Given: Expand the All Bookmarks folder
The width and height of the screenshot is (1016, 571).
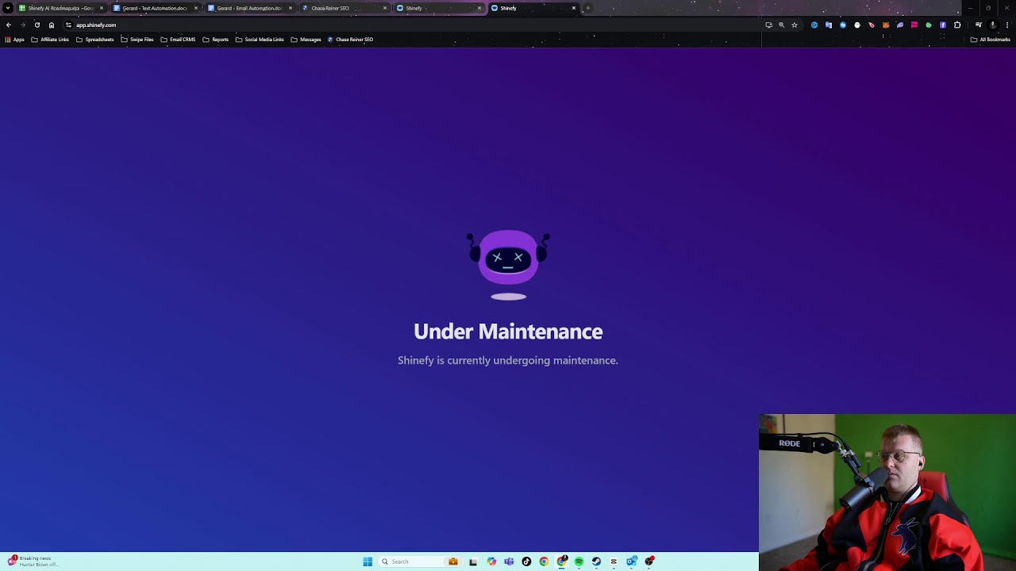Looking at the screenshot, I should pyautogui.click(x=991, y=40).
